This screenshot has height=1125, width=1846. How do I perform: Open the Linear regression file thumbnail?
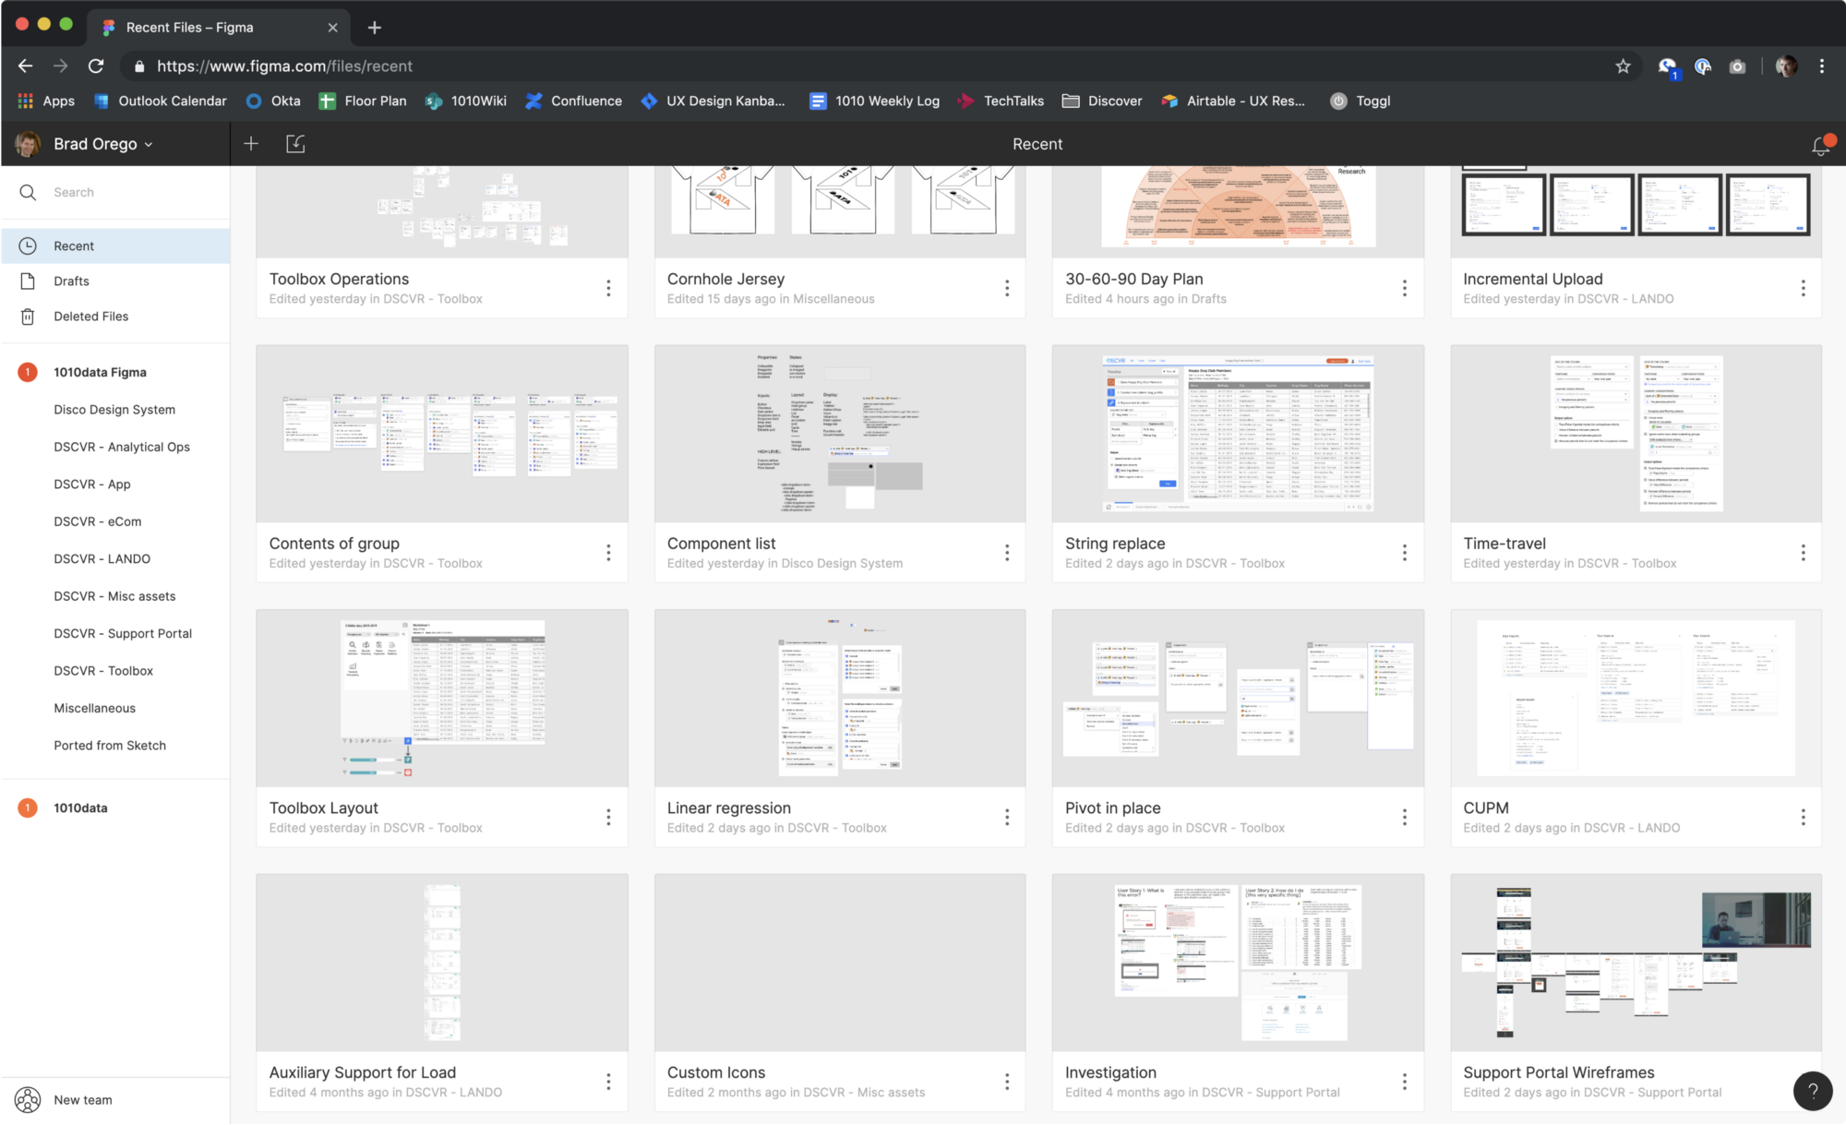pyautogui.click(x=839, y=698)
